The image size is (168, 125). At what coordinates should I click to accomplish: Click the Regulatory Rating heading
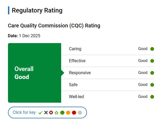(x=37, y=10)
